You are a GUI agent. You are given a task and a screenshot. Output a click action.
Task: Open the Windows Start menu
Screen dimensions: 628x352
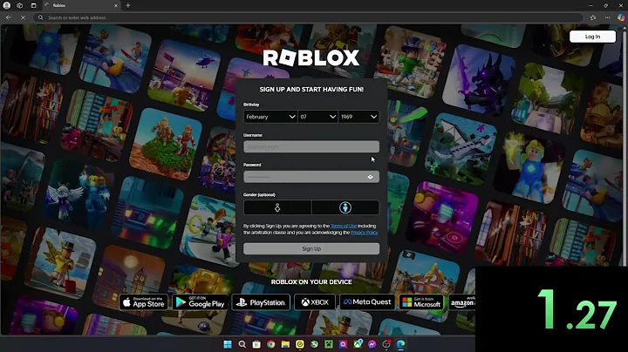[228, 344]
